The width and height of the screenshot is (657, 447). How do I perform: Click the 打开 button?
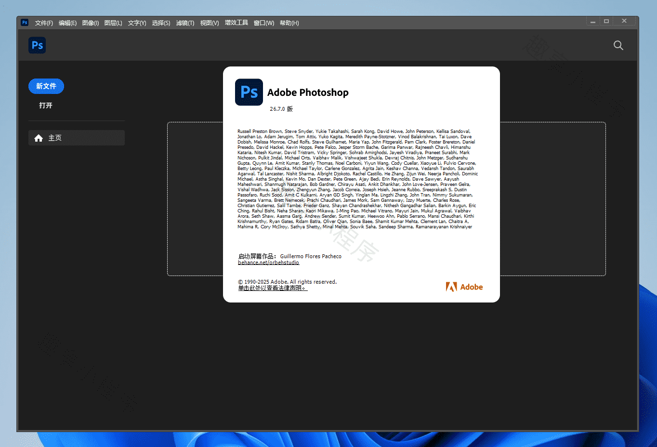[46, 105]
